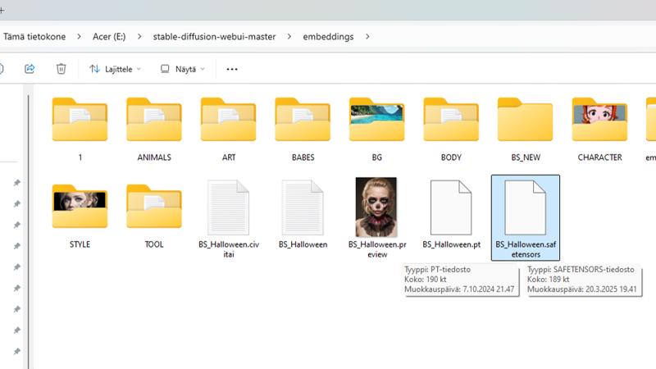Click the ANIMALS folder label
Viewport: 656px width, 369px height.
(x=154, y=157)
